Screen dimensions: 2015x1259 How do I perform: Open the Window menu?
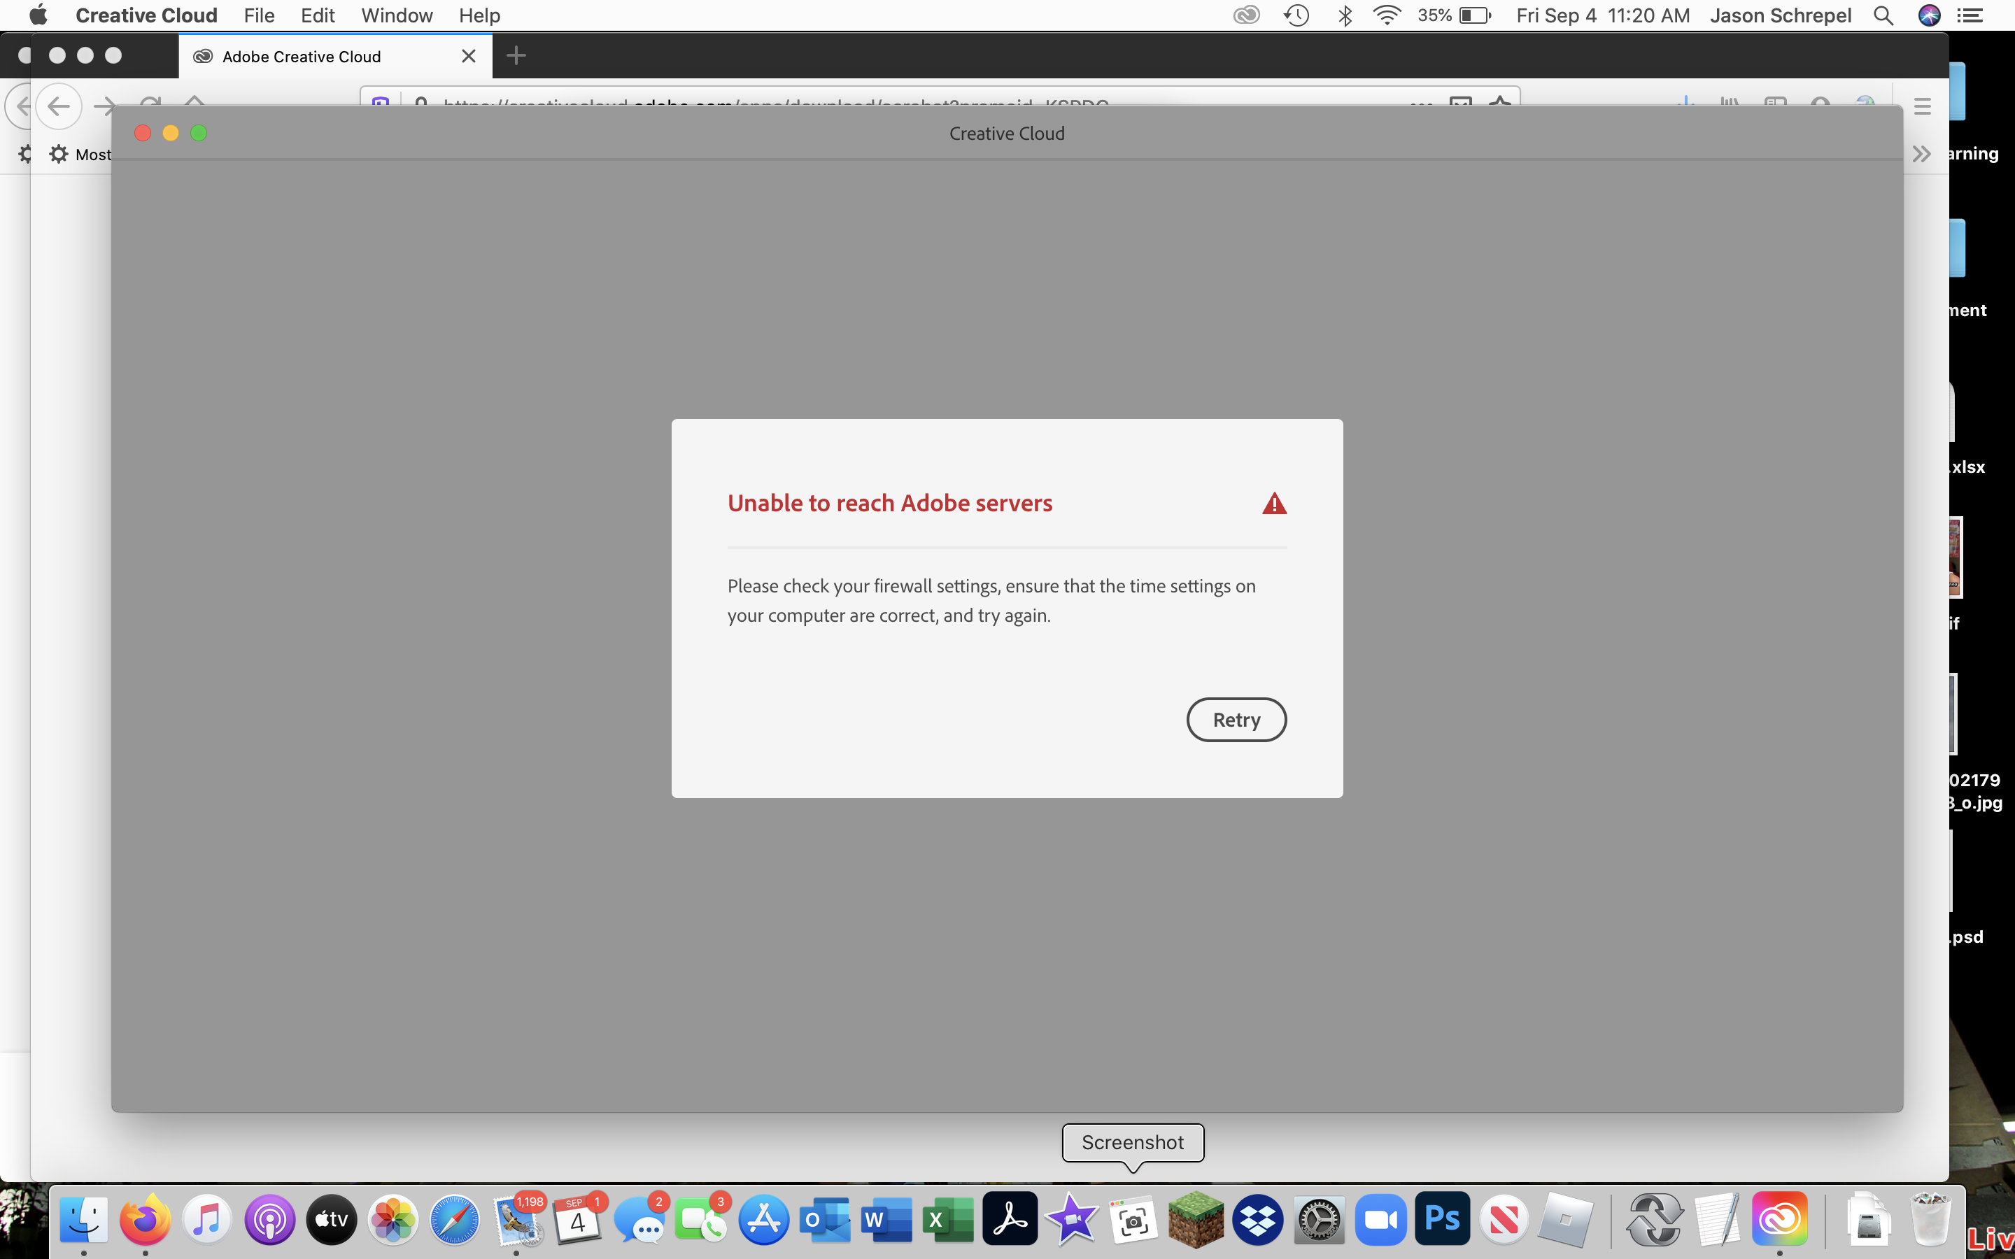pyautogui.click(x=396, y=15)
